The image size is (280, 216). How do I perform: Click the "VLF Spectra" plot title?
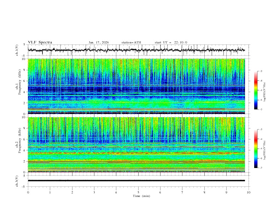click(x=40, y=42)
